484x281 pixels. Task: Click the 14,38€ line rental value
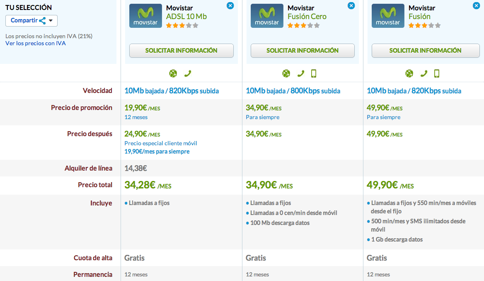pos(136,169)
